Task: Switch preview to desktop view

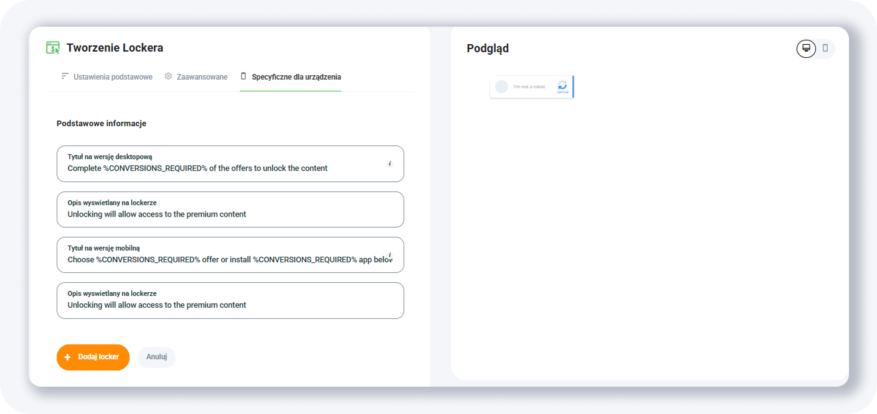Action: [x=806, y=48]
